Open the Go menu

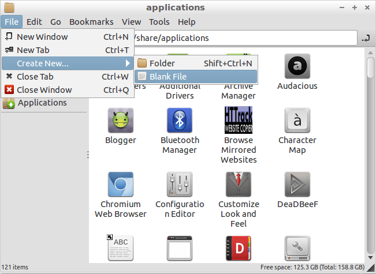coord(55,22)
